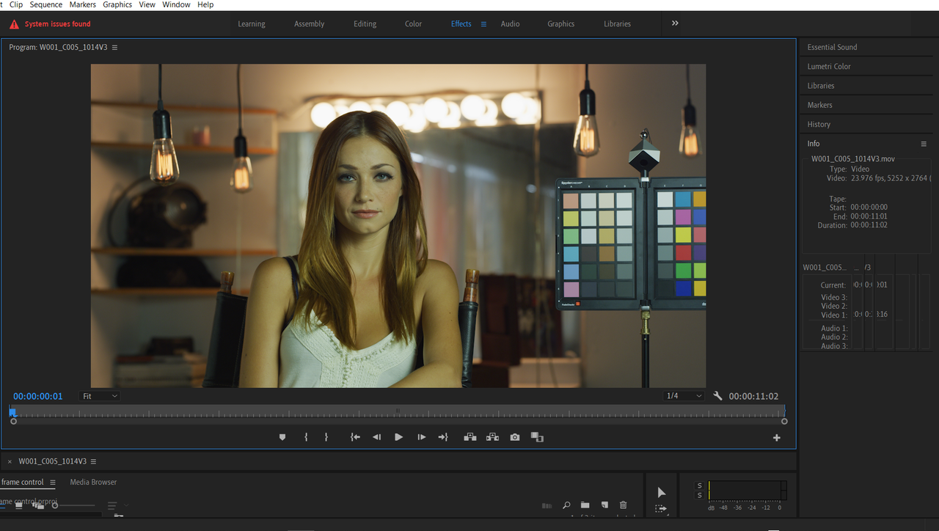Step forward one frame
Screen dimensions: 939x531
pos(421,437)
